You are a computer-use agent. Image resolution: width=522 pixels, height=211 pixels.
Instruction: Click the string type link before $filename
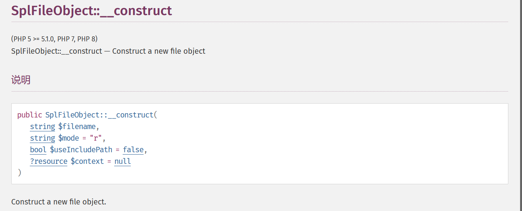coord(43,127)
